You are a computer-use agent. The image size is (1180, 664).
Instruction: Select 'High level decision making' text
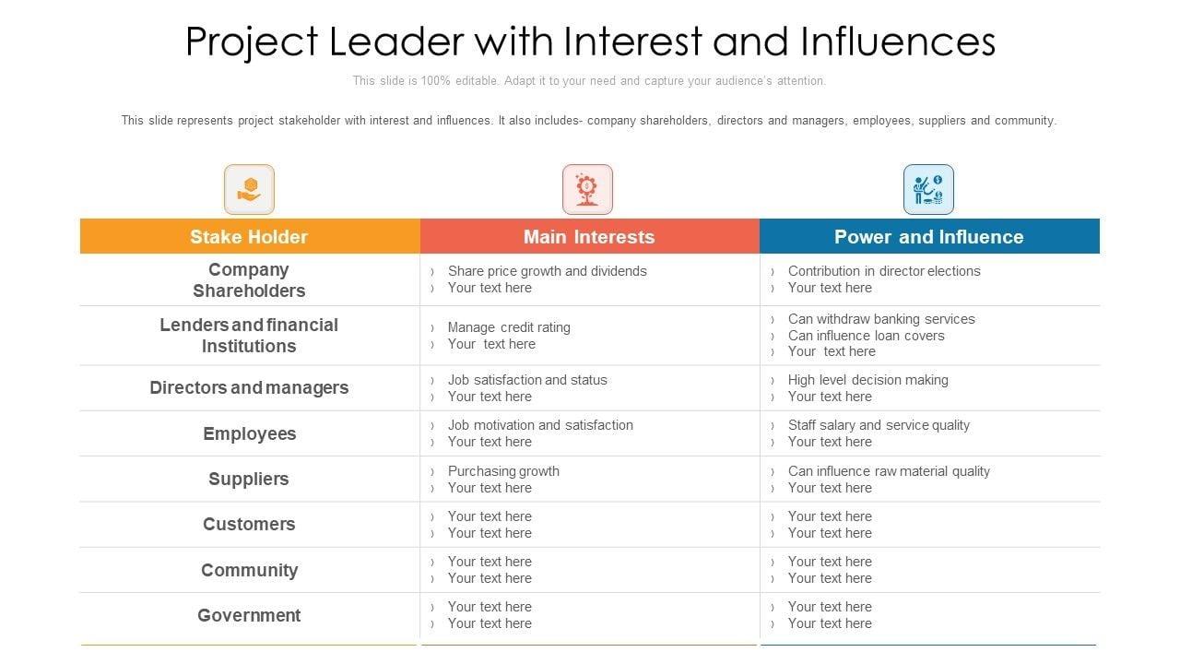[x=867, y=380]
